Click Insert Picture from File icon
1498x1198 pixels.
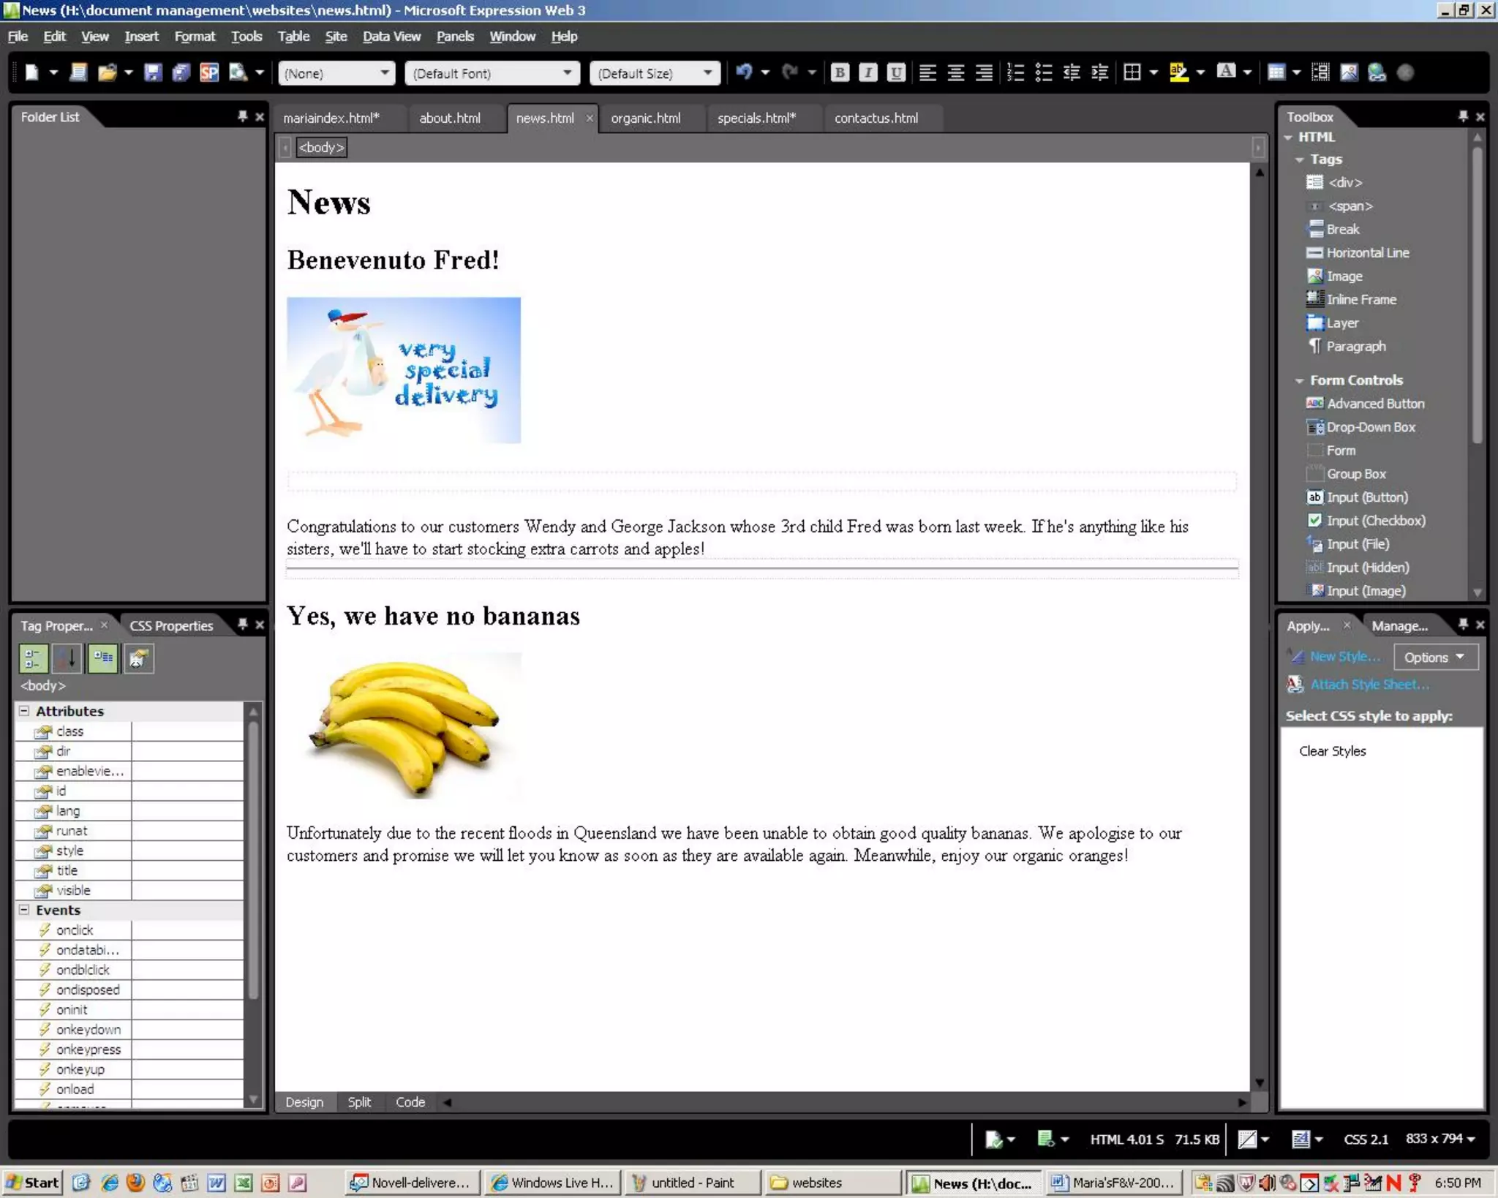click(1349, 72)
